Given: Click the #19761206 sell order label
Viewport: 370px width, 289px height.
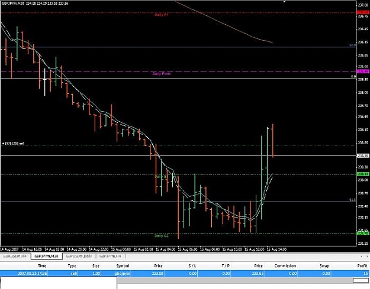Looking at the screenshot, I should [13, 144].
